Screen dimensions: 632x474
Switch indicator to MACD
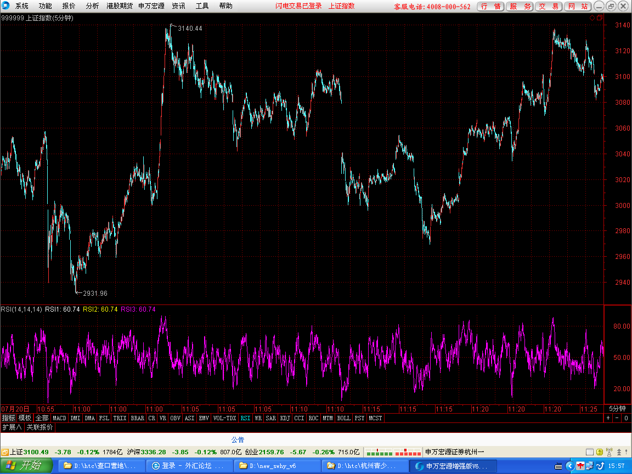(x=59, y=418)
